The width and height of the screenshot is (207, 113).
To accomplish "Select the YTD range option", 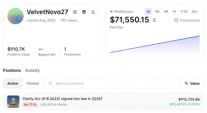I will tap(184, 12).
